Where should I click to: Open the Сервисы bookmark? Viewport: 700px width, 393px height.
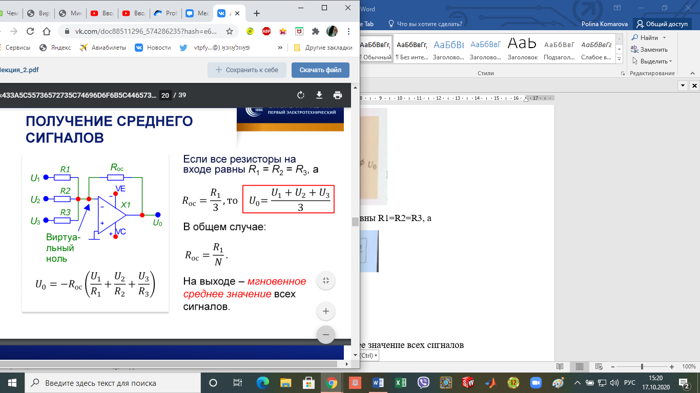(x=14, y=48)
